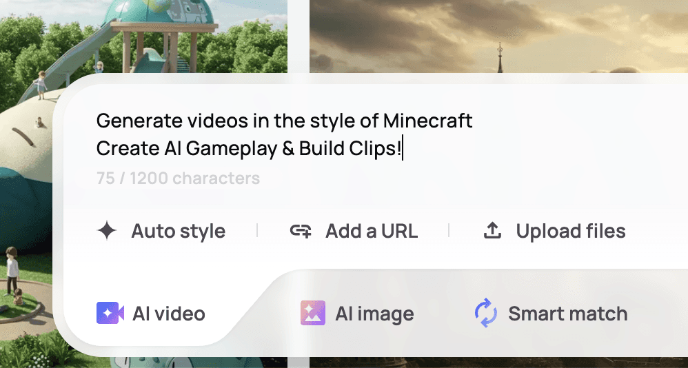The image size is (688, 368).
Task: Open the Auto style option
Action: [x=161, y=231]
